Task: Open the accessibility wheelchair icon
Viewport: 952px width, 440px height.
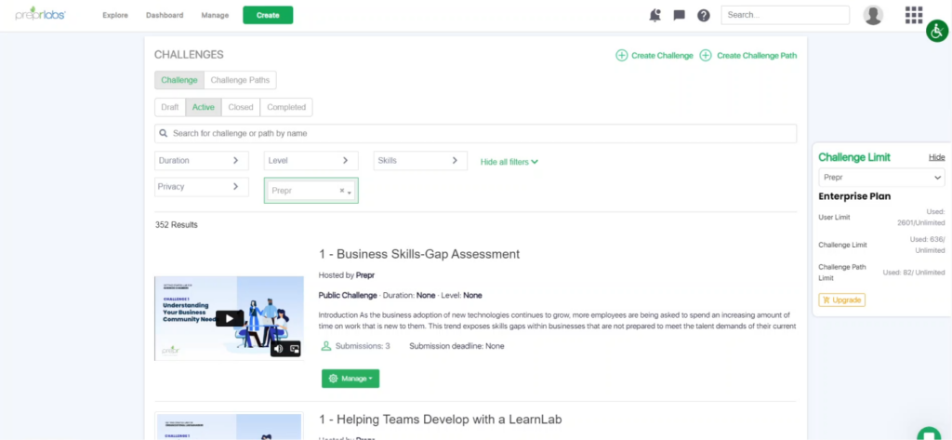Action: pyautogui.click(x=937, y=31)
